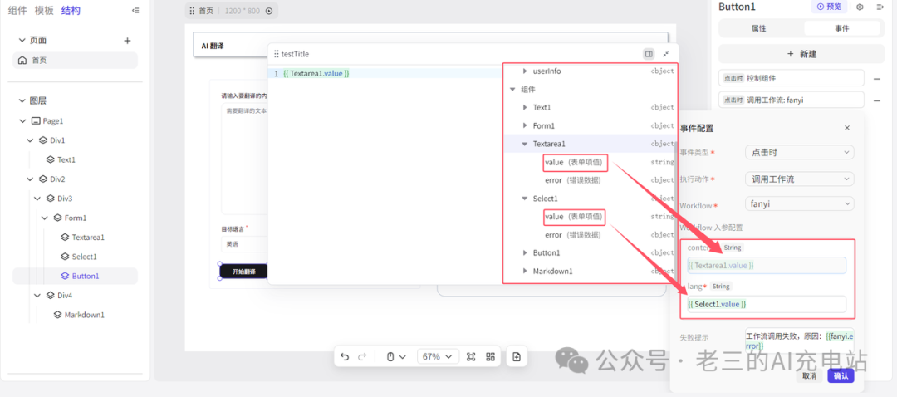Click the 新建 event button
897x397 pixels.
tap(801, 54)
